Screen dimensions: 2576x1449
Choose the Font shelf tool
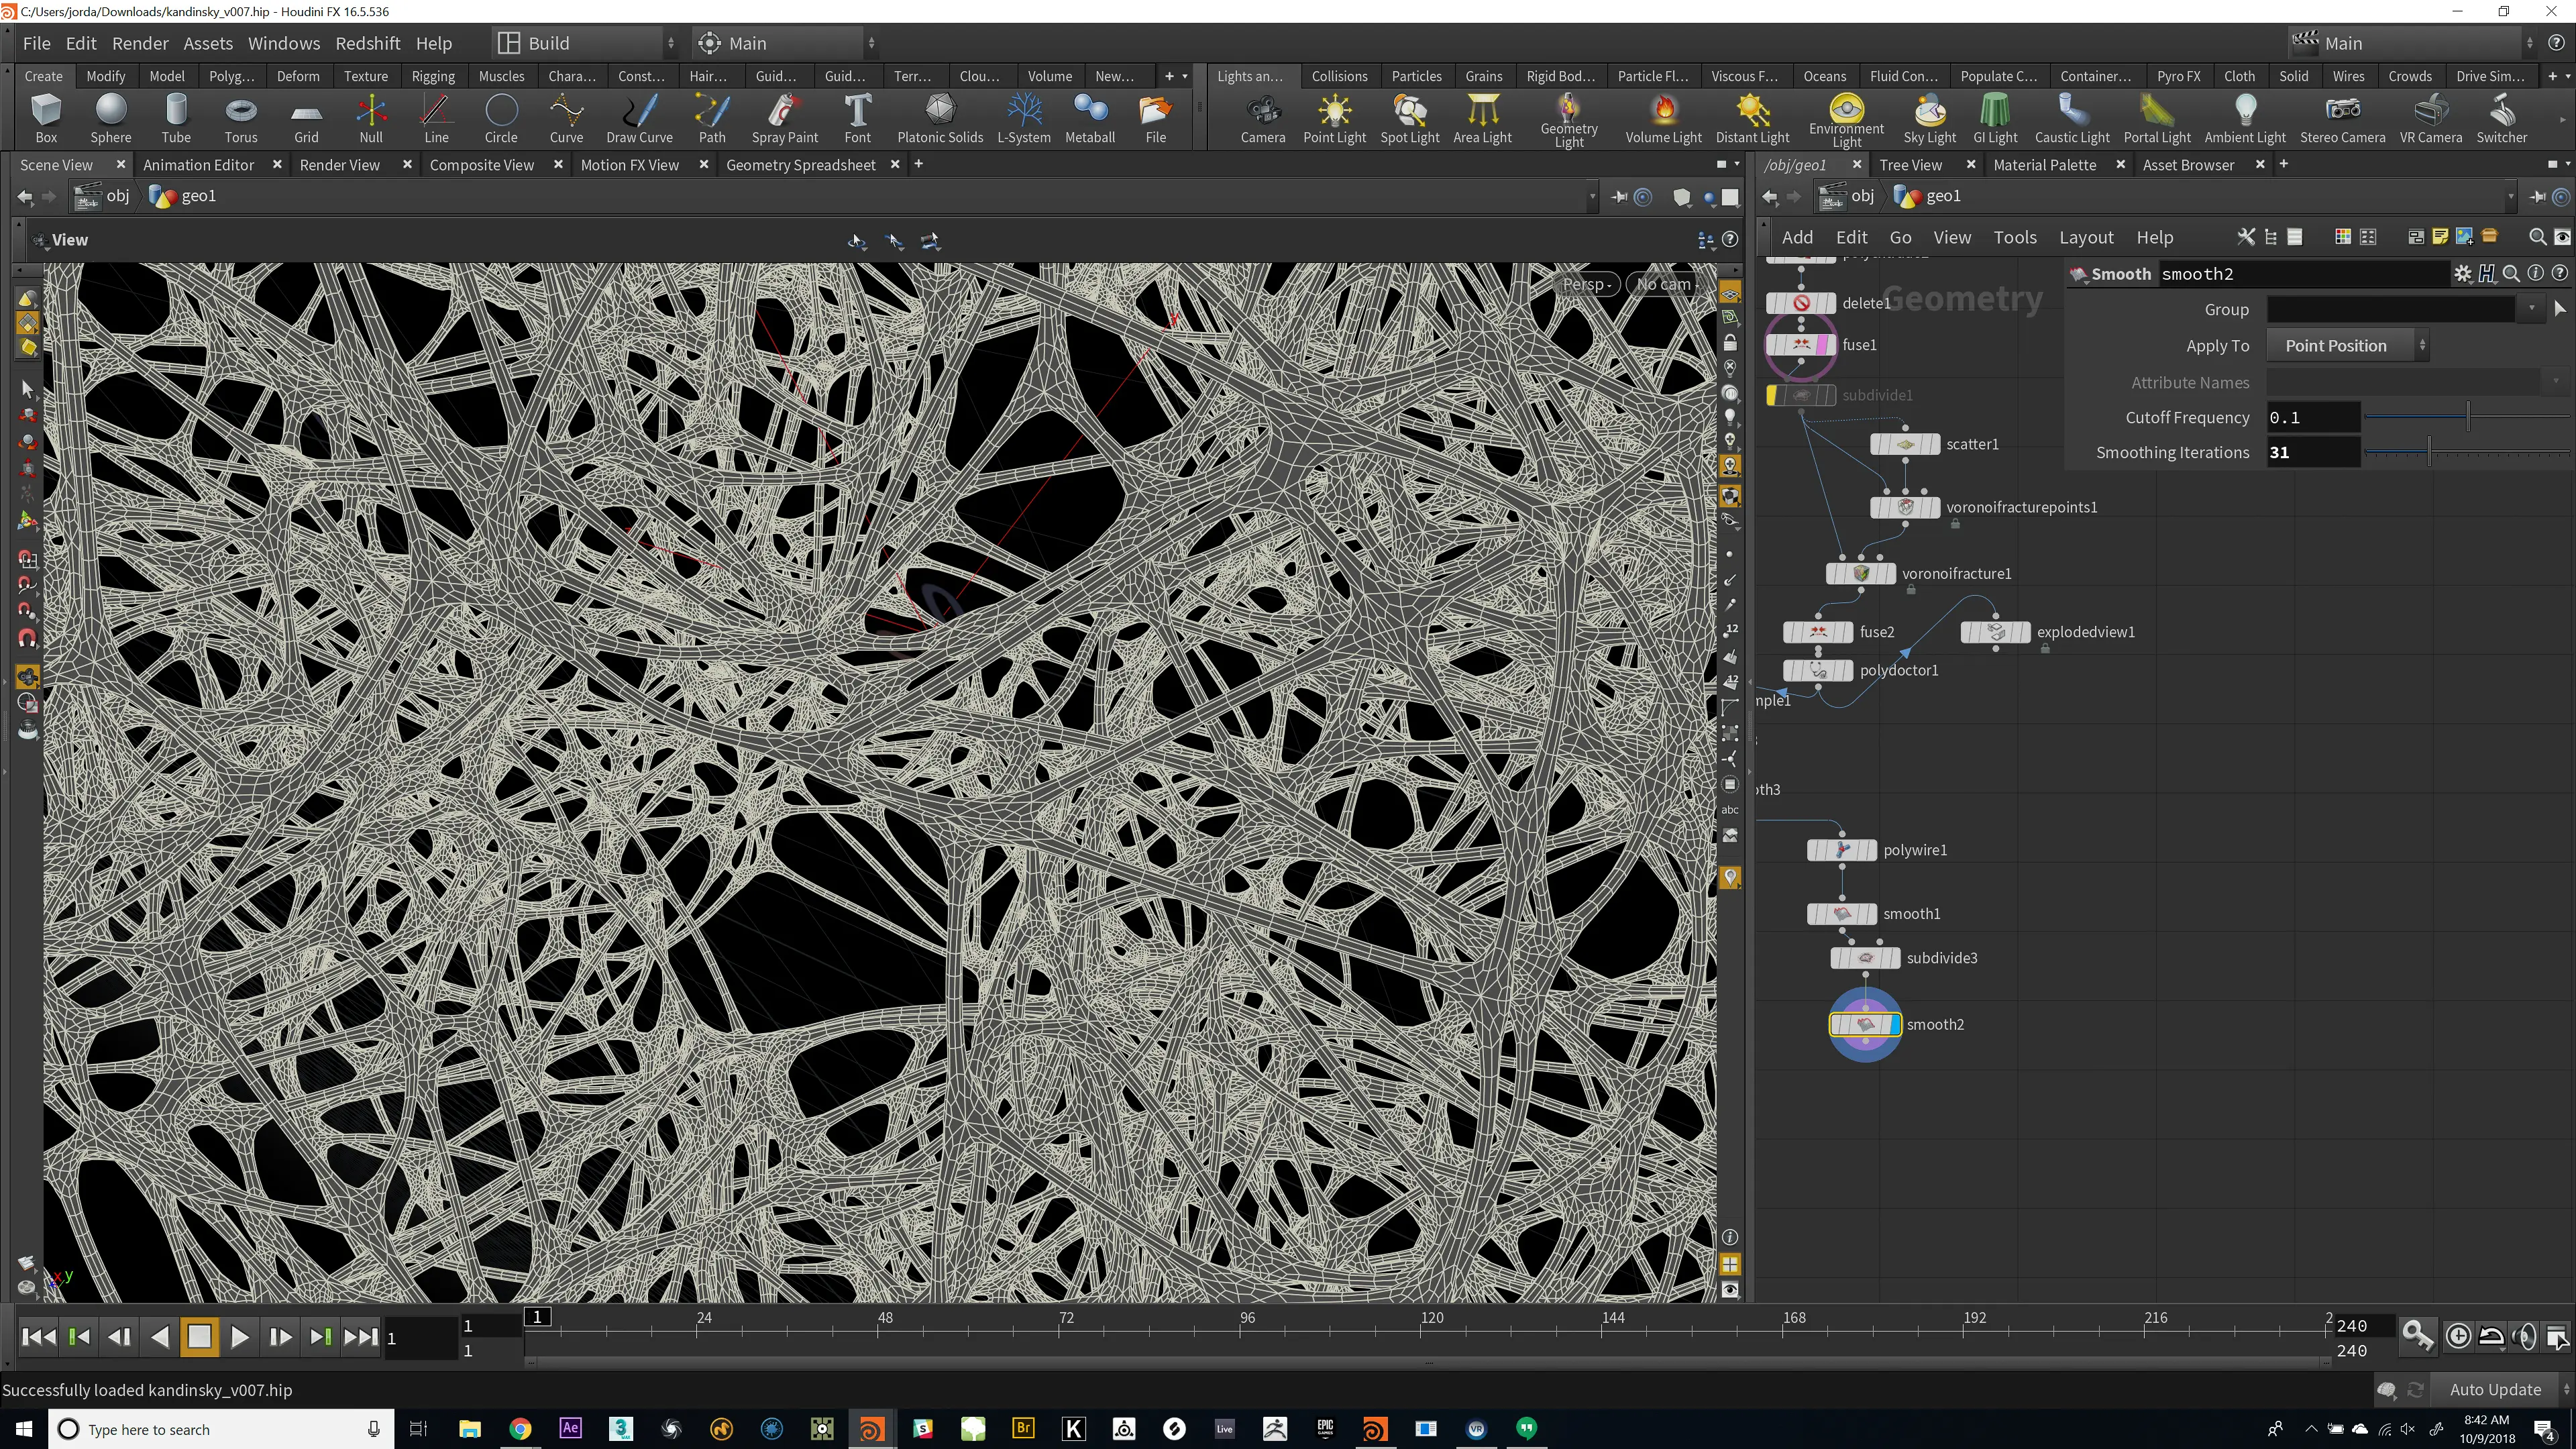(x=857, y=118)
